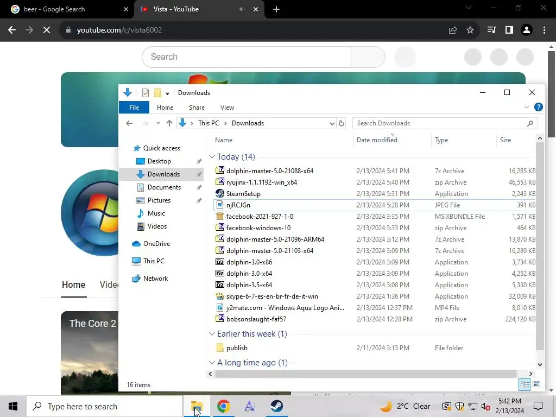This screenshot has height=417, width=556.
Task: Open Explorer help icon
Action: (538, 107)
